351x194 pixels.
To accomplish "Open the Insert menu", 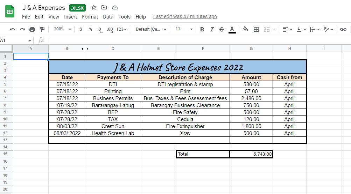I will coord(70,17).
